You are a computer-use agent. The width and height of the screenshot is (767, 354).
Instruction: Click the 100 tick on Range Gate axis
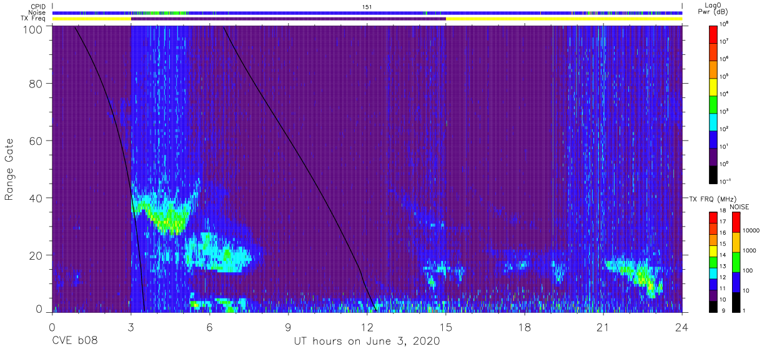(x=32, y=29)
